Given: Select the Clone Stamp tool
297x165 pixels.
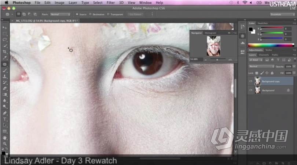Looking at the screenshot, I should (x=4, y=77).
